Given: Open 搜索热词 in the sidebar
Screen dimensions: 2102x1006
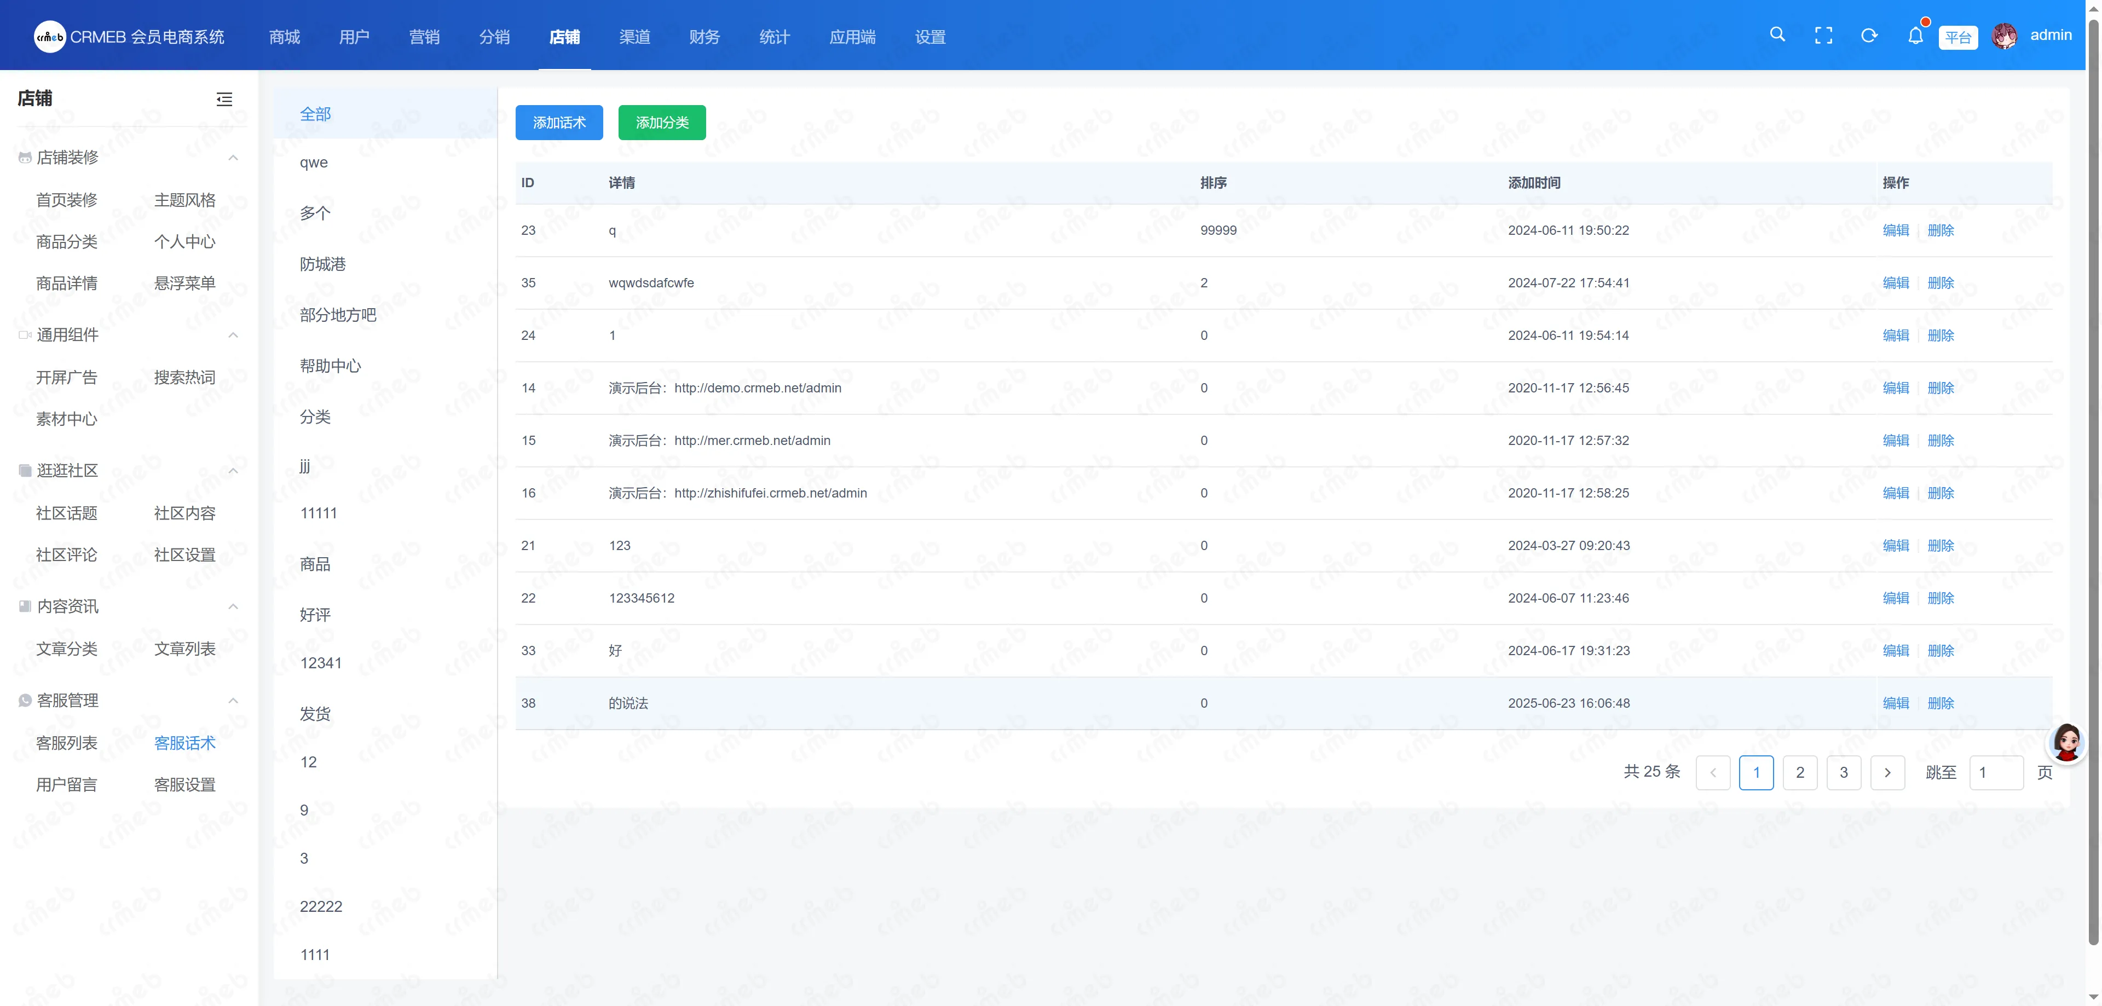Looking at the screenshot, I should (x=185, y=377).
